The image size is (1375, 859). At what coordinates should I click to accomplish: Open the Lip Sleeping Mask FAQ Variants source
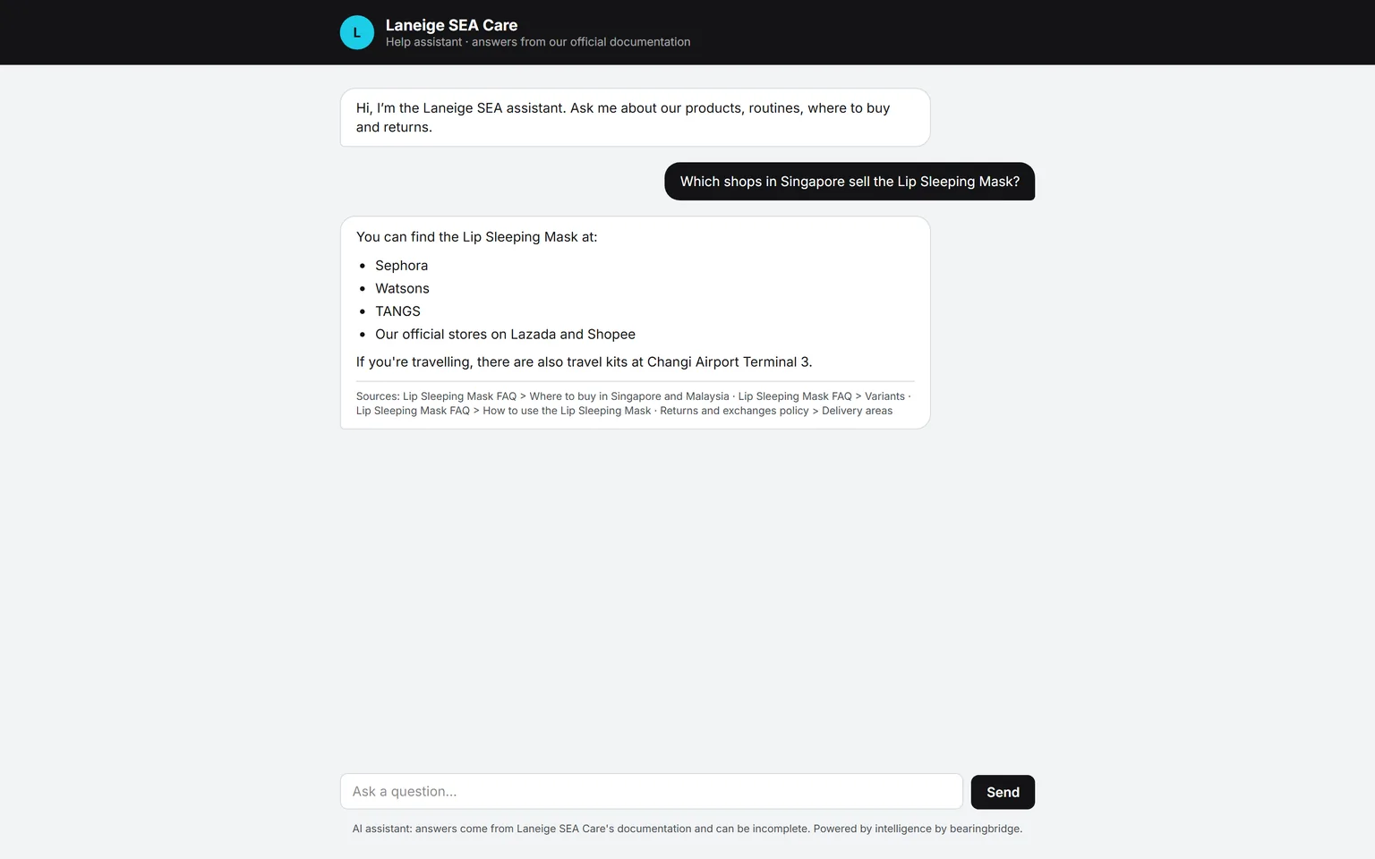pos(821,396)
